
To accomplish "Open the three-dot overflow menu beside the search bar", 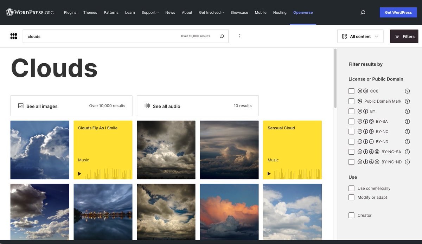I will click(239, 36).
